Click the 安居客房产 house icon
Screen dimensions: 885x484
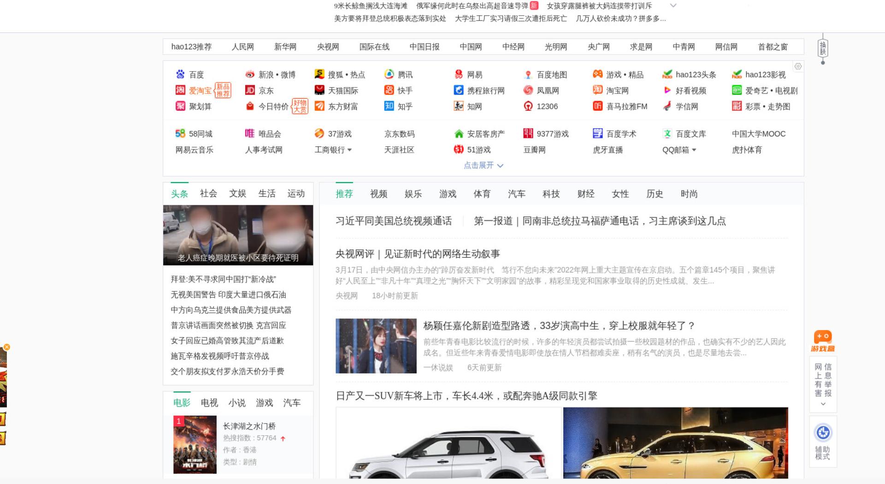459,134
